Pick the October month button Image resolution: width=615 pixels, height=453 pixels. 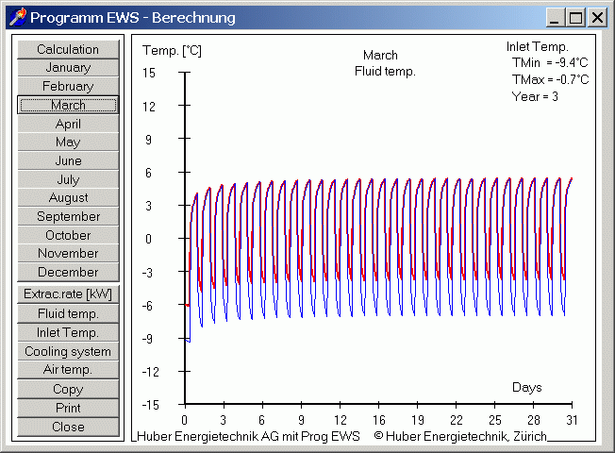68,235
